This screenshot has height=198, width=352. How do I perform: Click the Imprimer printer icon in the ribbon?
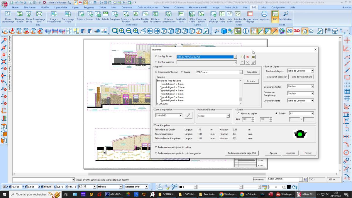[x=264, y=14]
